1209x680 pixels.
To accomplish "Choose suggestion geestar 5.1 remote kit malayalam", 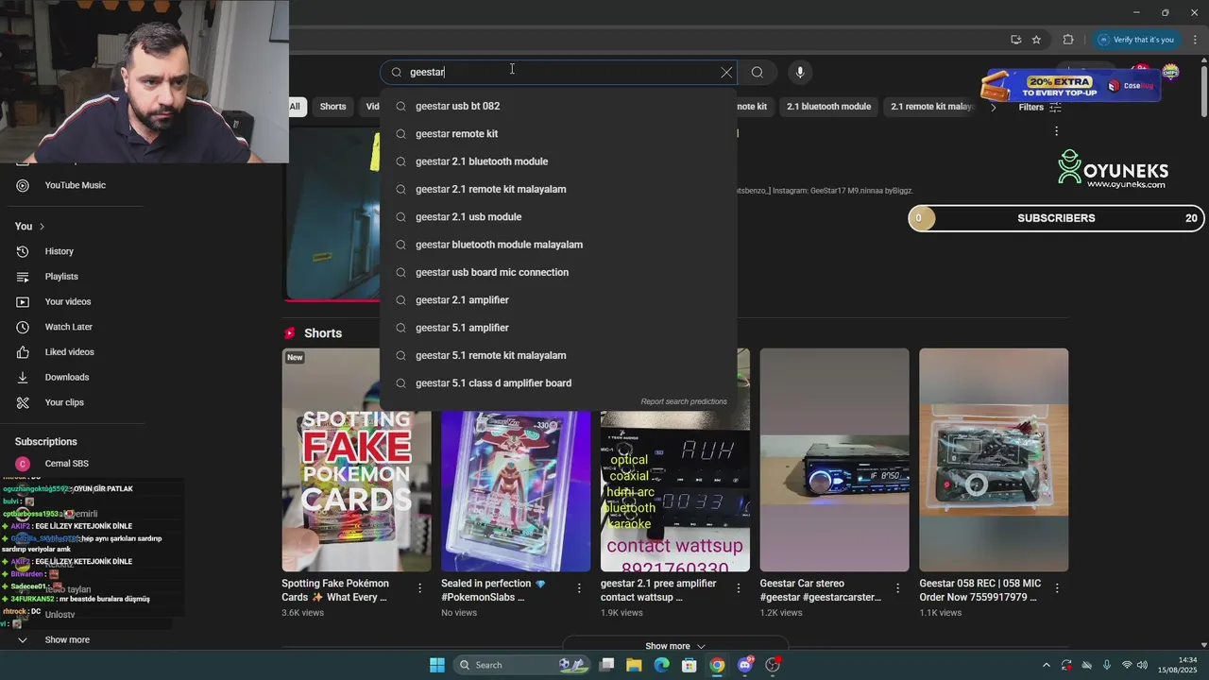I will pos(557,355).
